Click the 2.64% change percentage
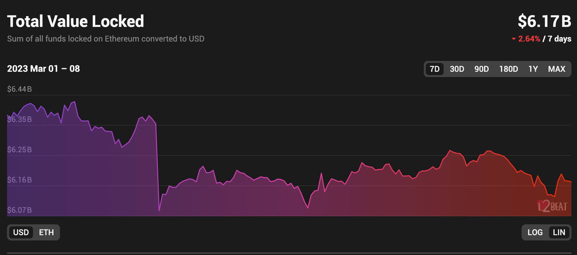The height and width of the screenshot is (255, 577). (529, 38)
